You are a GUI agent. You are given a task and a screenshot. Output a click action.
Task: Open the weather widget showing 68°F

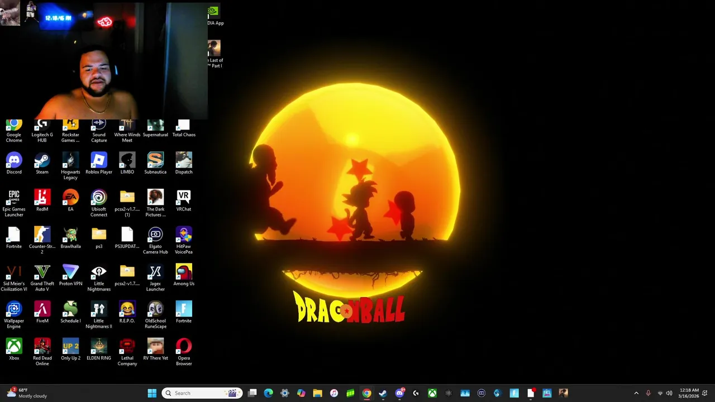coord(27,393)
